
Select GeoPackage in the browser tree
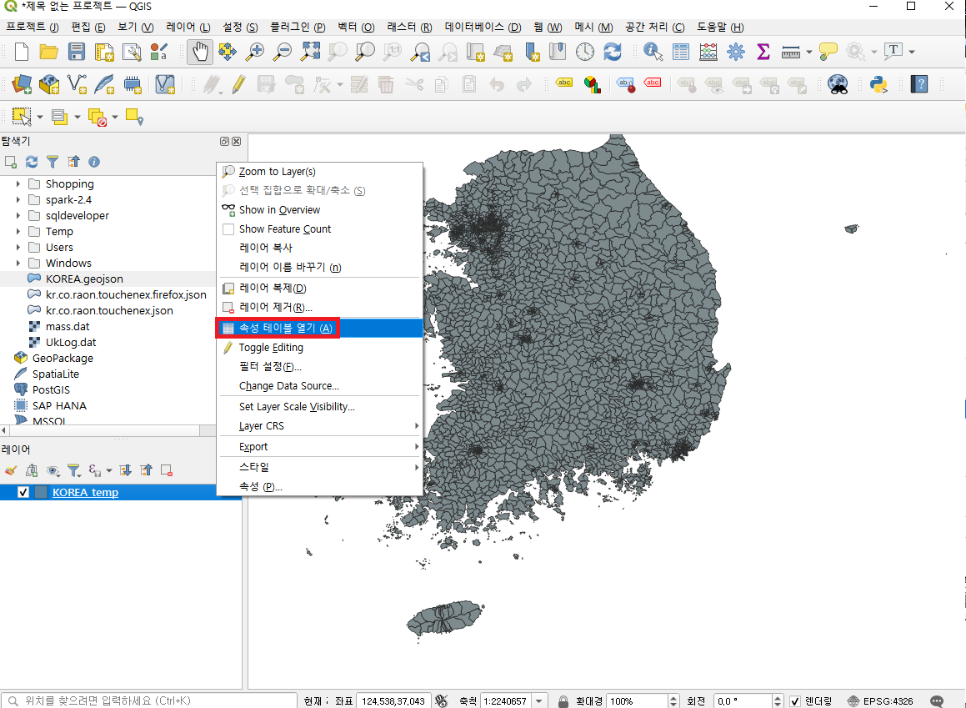coord(63,358)
